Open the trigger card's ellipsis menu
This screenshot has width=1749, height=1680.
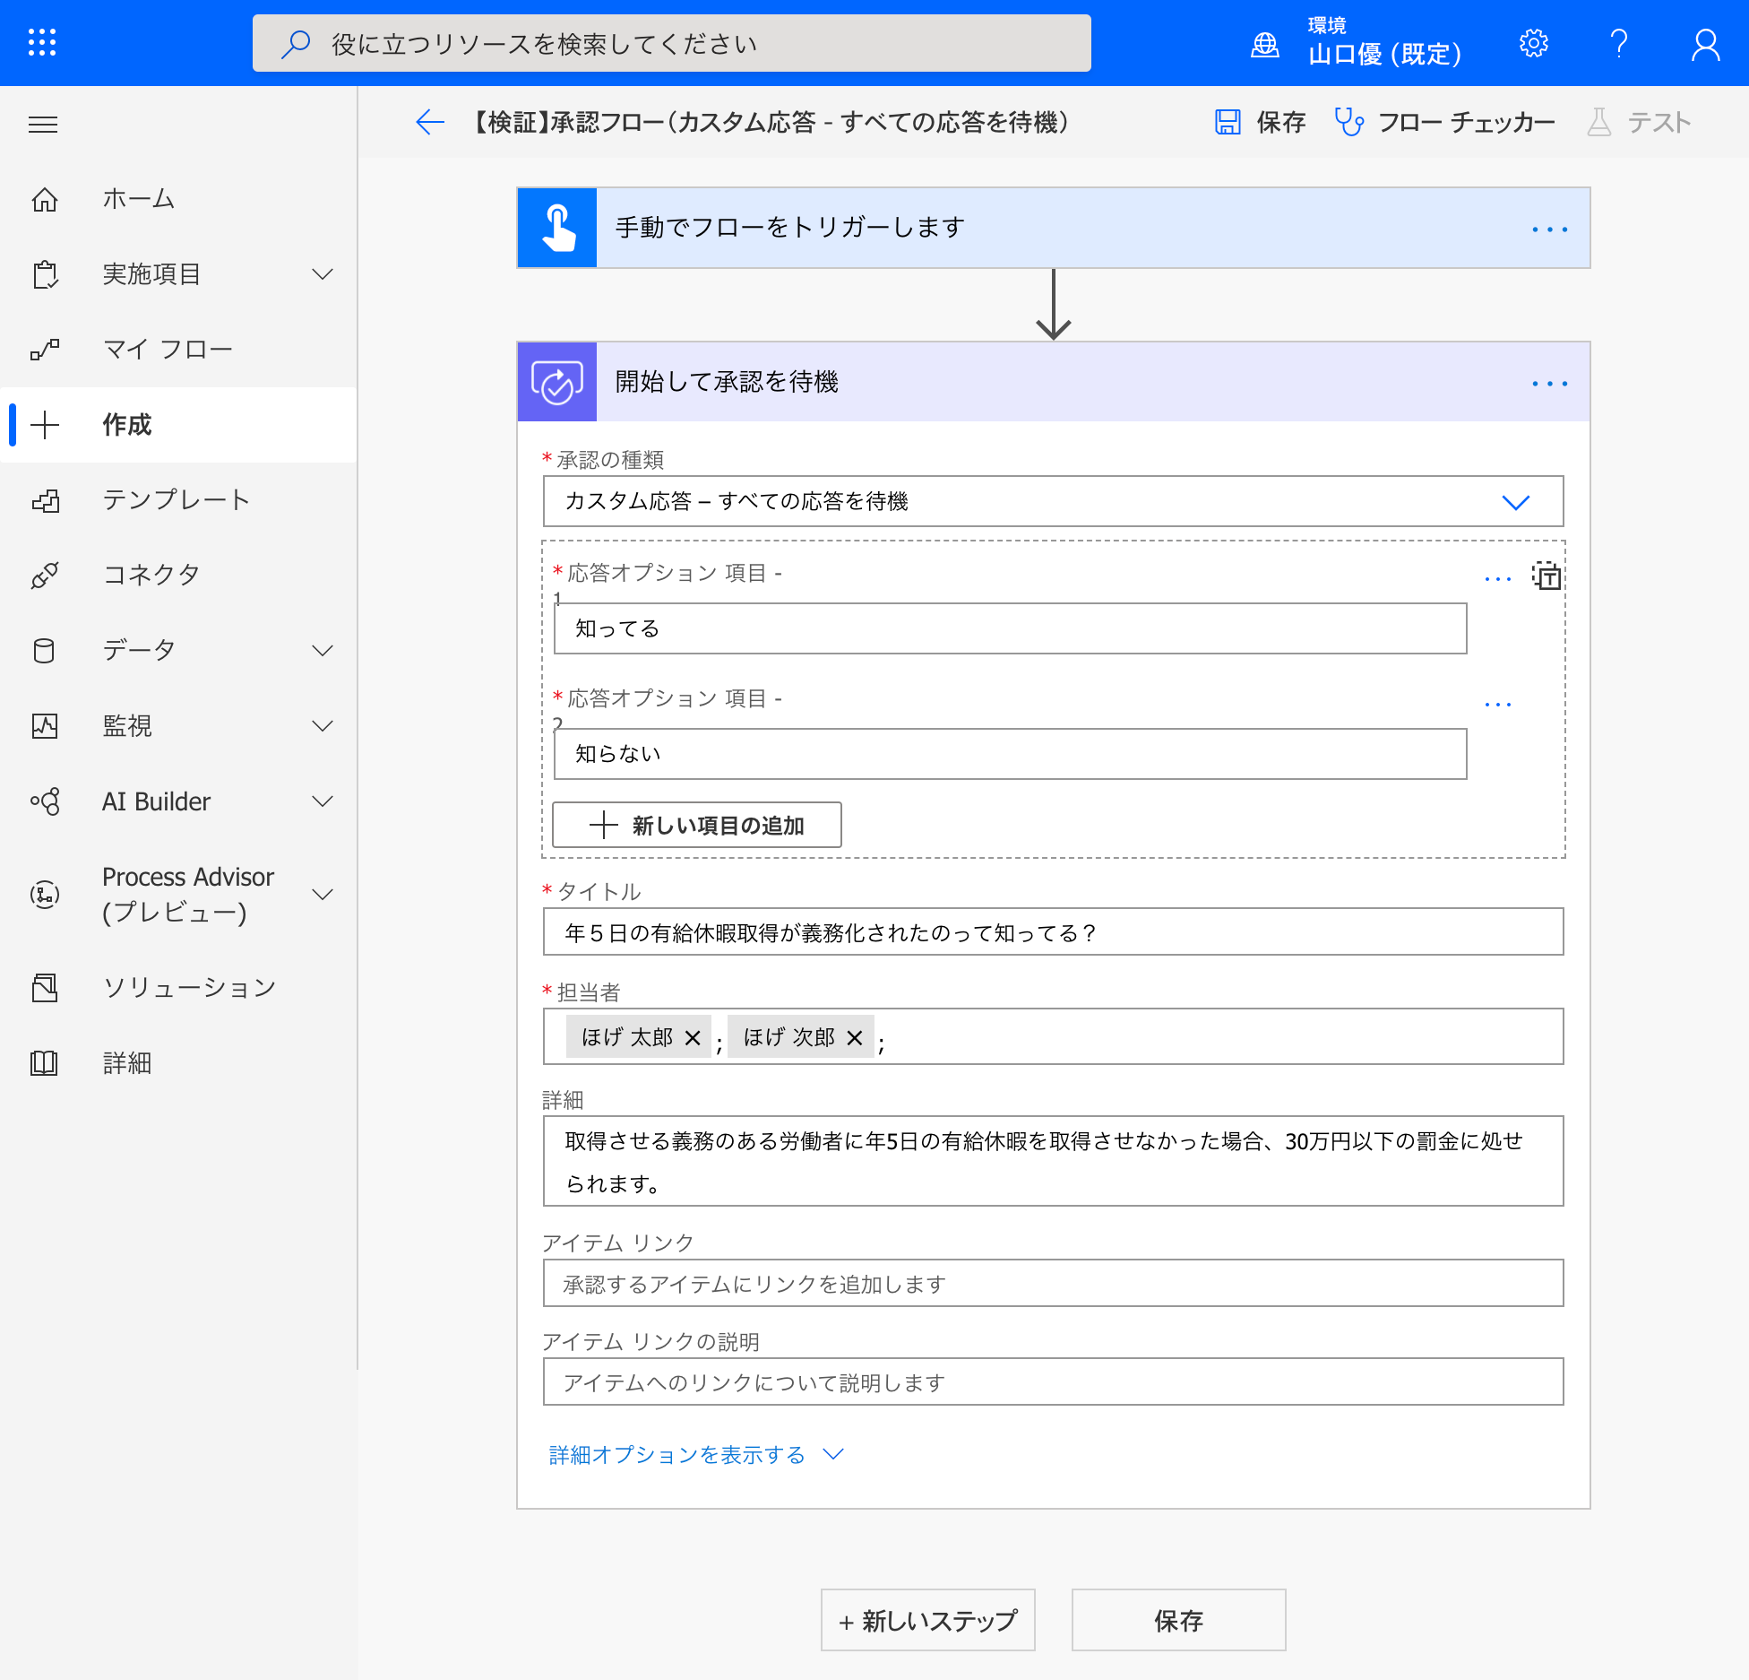click(x=1550, y=228)
